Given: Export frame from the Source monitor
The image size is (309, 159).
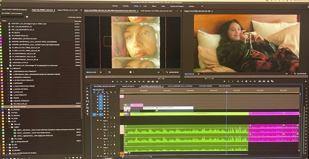Looking at the screenshot, I should 157,81.
